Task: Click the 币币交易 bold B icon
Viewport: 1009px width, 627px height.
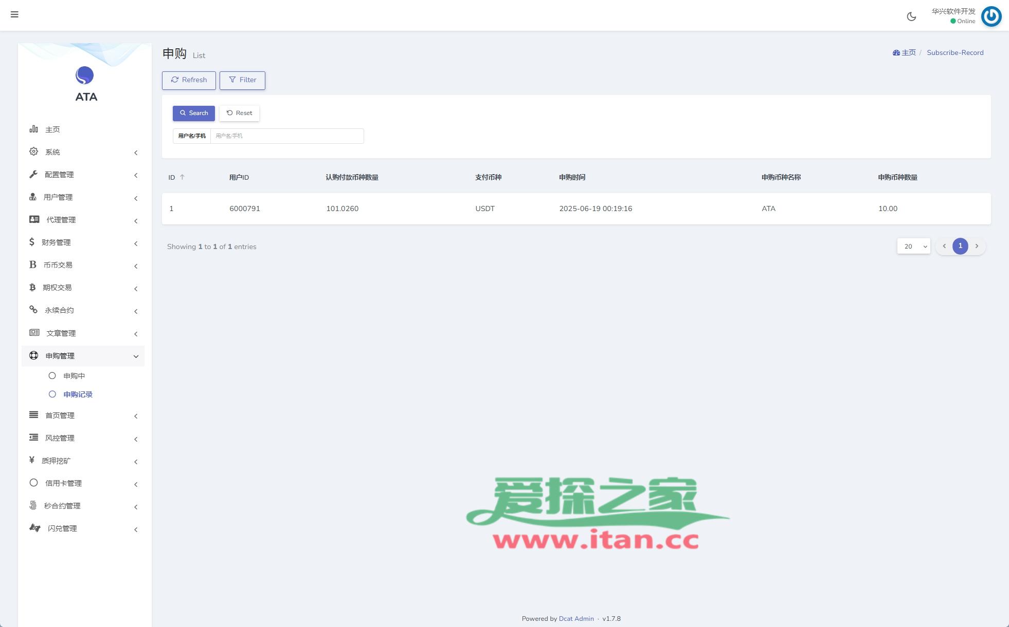Action: click(x=33, y=264)
